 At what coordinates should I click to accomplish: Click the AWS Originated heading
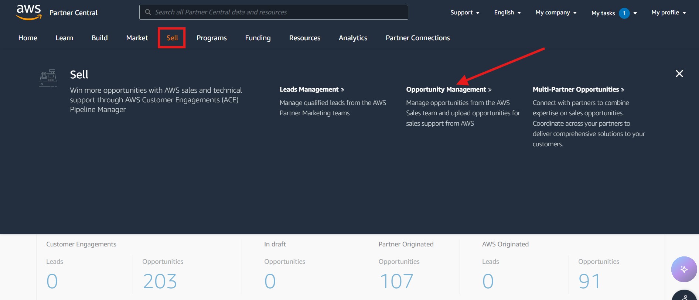coord(505,244)
